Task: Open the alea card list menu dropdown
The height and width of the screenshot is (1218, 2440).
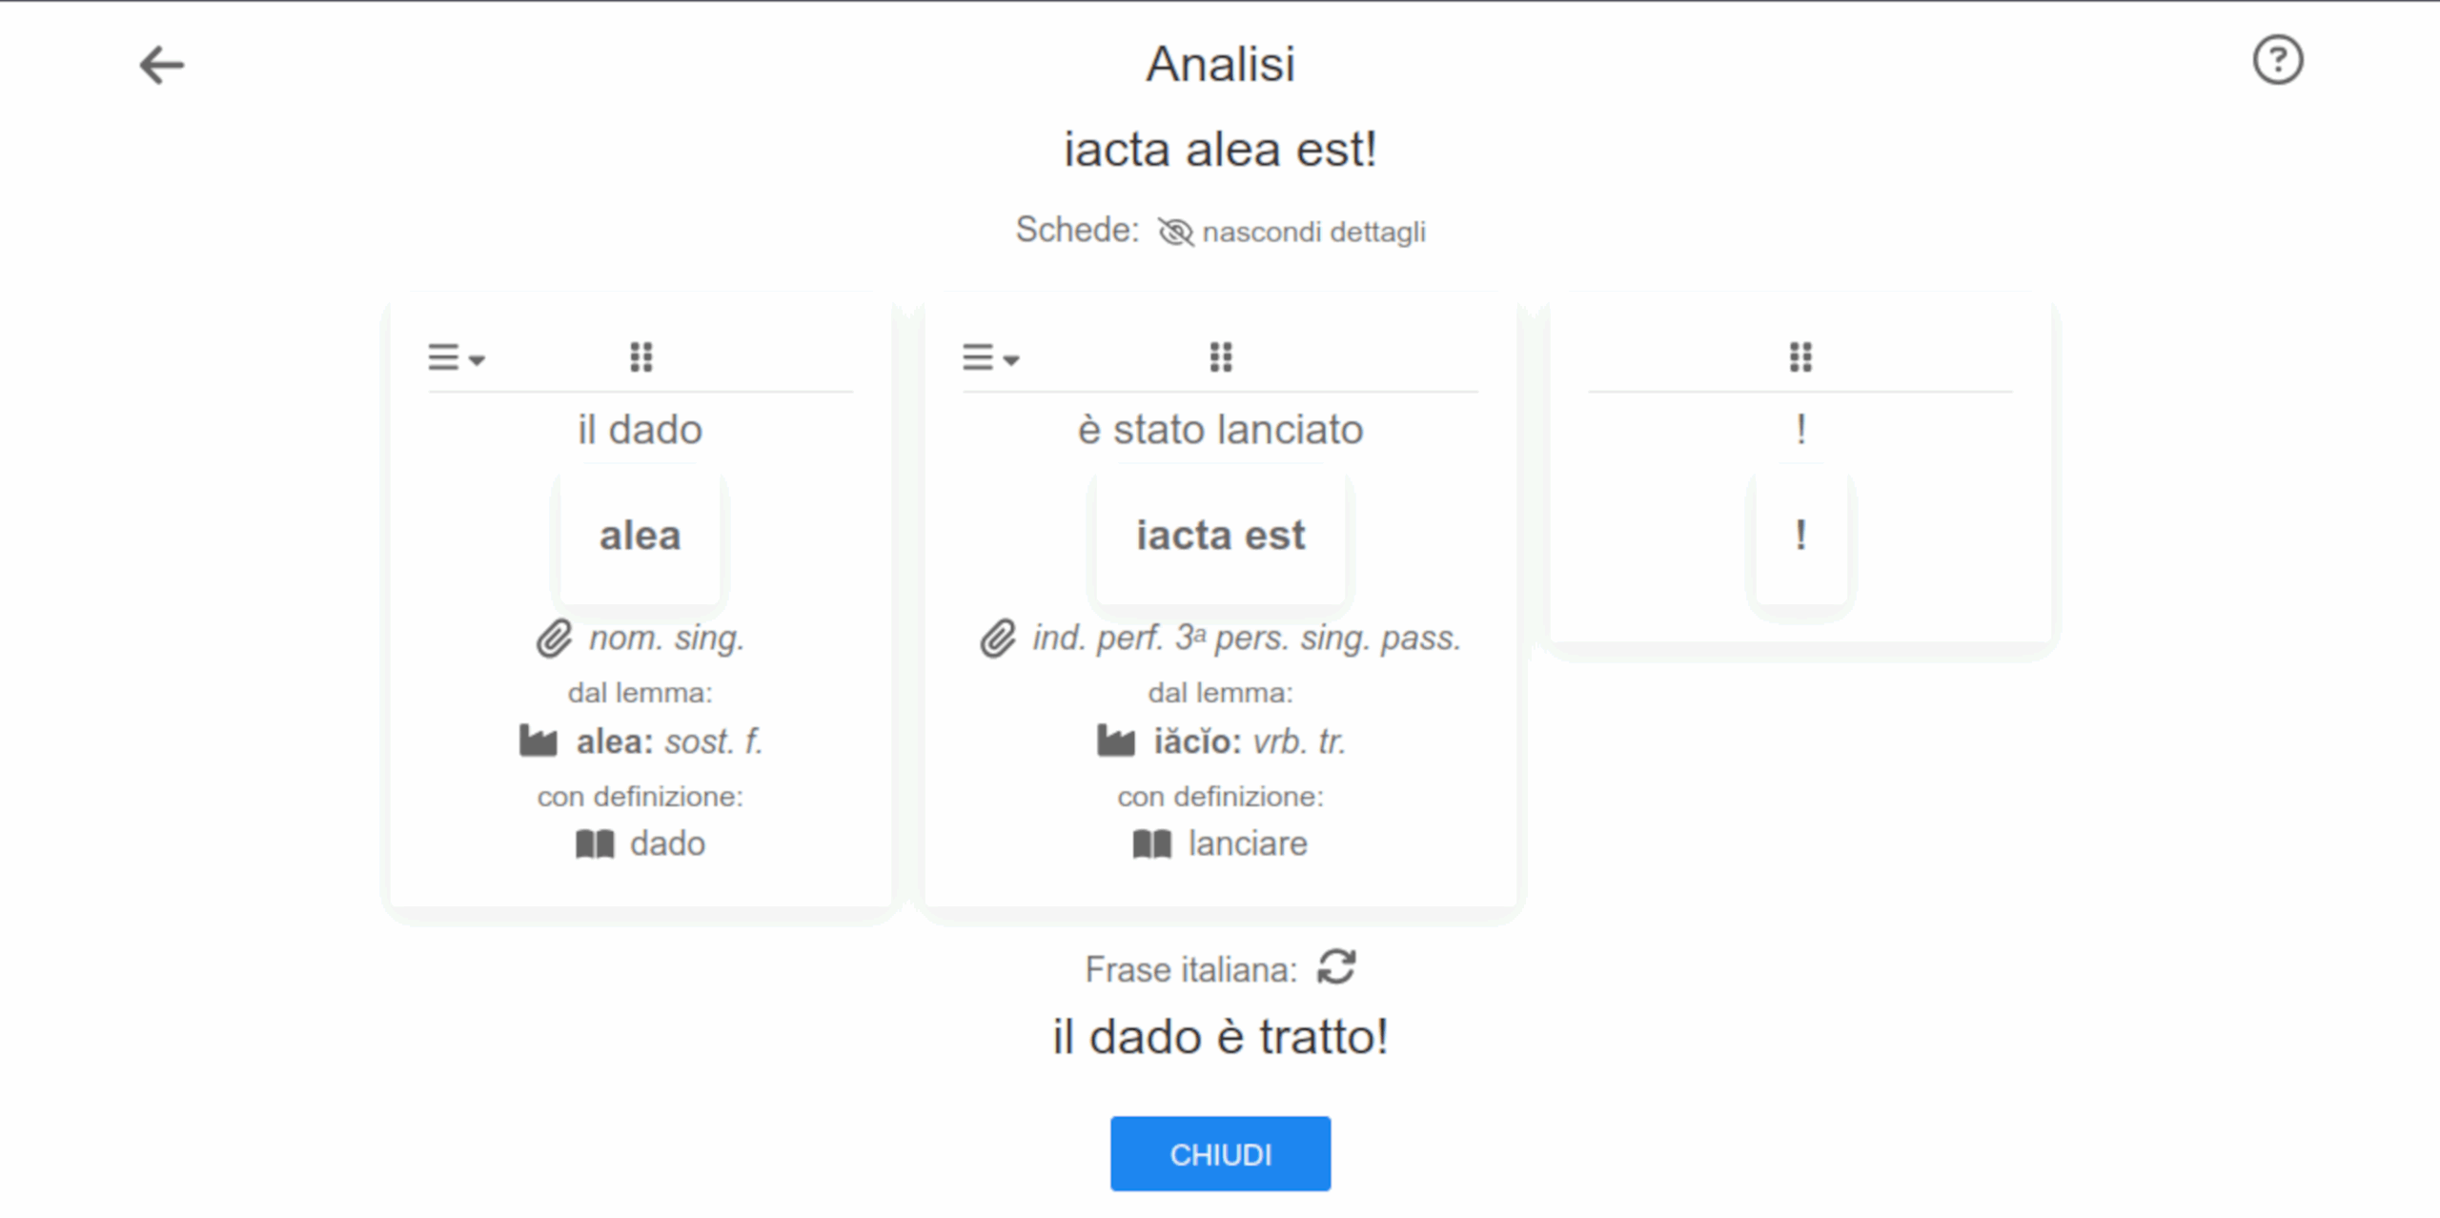Action: 457,357
